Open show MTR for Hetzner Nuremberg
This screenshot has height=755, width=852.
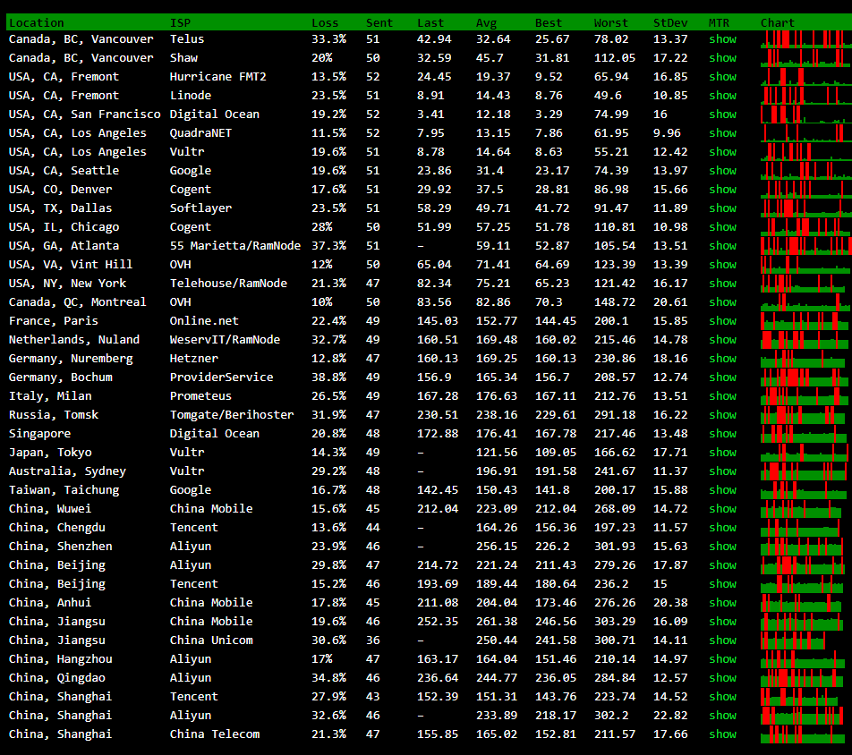[x=722, y=359]
